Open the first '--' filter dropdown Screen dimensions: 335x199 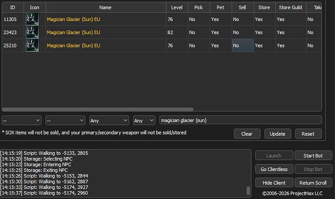(21, 120)
